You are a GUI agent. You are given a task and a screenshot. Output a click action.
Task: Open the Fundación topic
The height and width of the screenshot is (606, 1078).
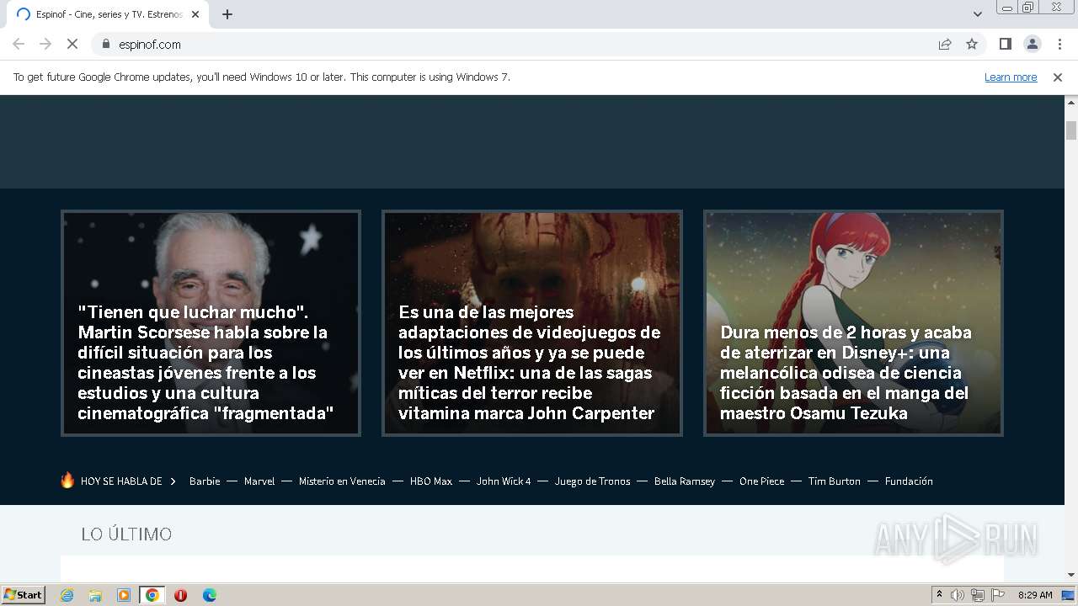pyautogui.click(x=909, y=481)
